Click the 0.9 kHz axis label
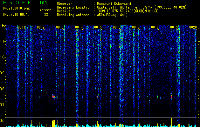200x127 pixels. click(x=3, y=73)
